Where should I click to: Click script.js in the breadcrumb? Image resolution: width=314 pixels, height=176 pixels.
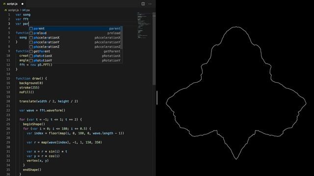point(13,10)
